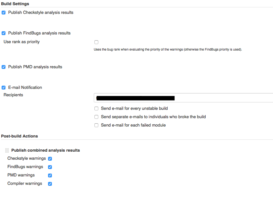Click the Recipients label
This screenshot has height=208, width=273.
(13, 95)
